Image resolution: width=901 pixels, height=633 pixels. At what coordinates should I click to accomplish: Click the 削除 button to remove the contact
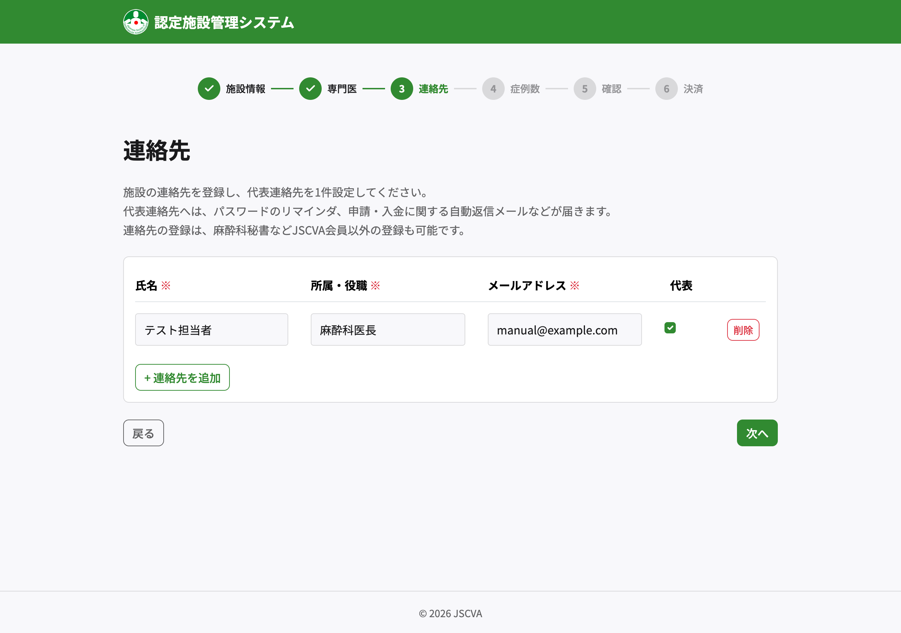click(x=743, y=330)
